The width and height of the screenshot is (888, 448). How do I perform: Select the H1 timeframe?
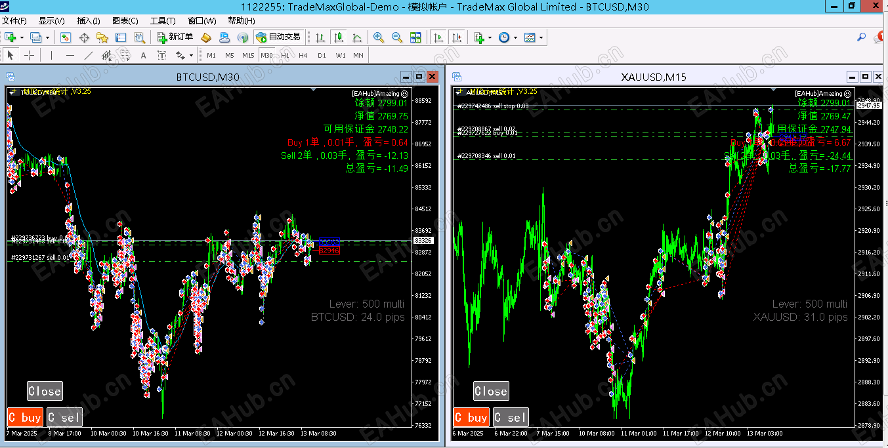285,55
